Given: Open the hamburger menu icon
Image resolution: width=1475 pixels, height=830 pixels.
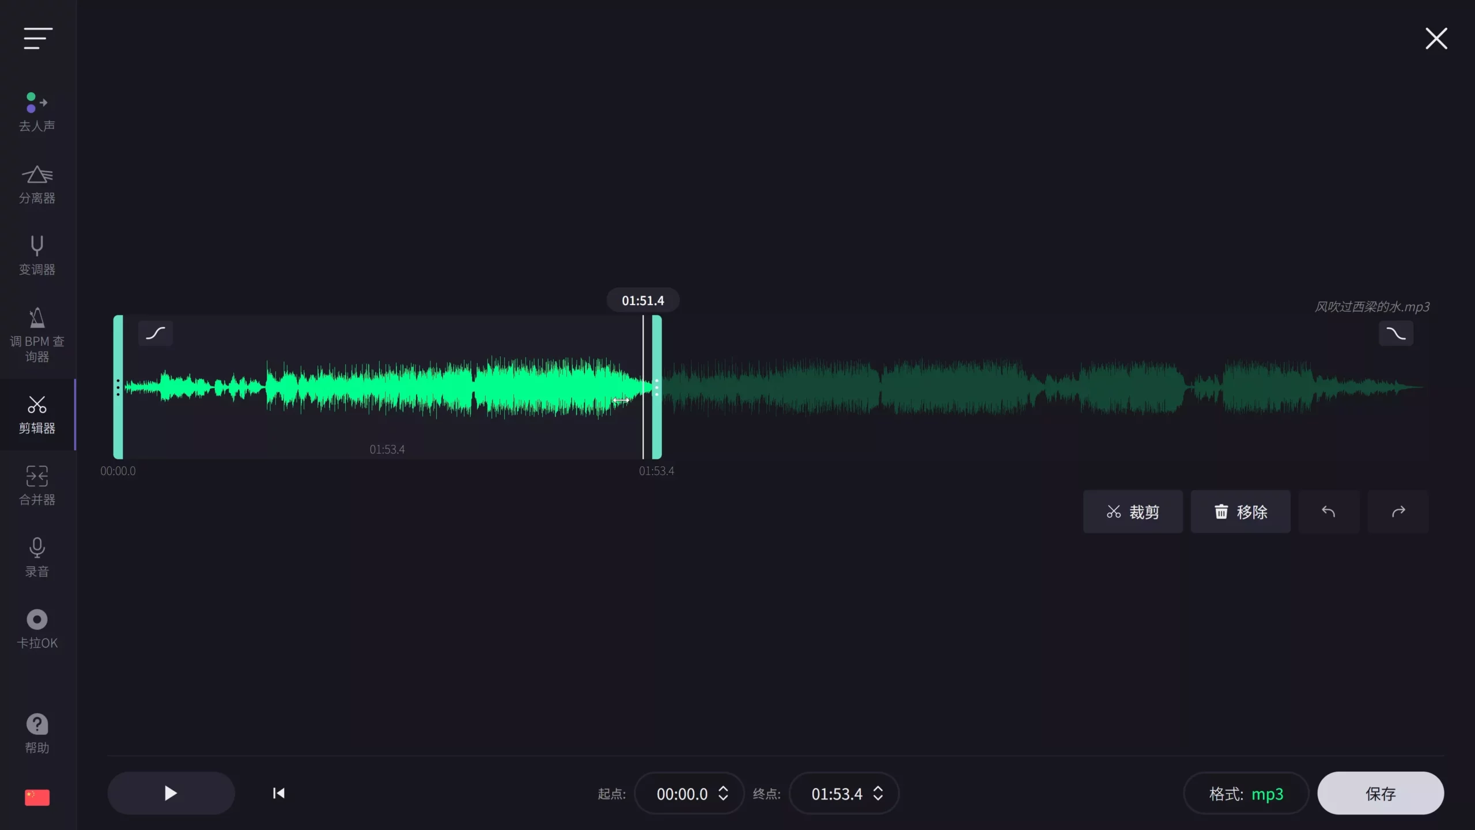Looking at the screenshot, I should [38, 38].
